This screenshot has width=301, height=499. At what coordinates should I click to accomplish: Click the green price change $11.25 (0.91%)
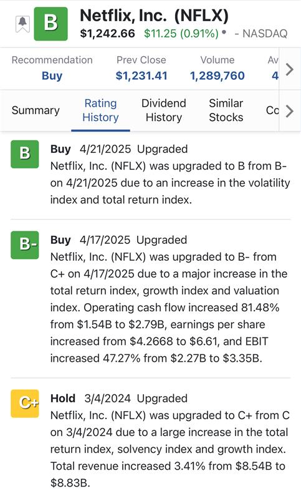coord(181,34)
